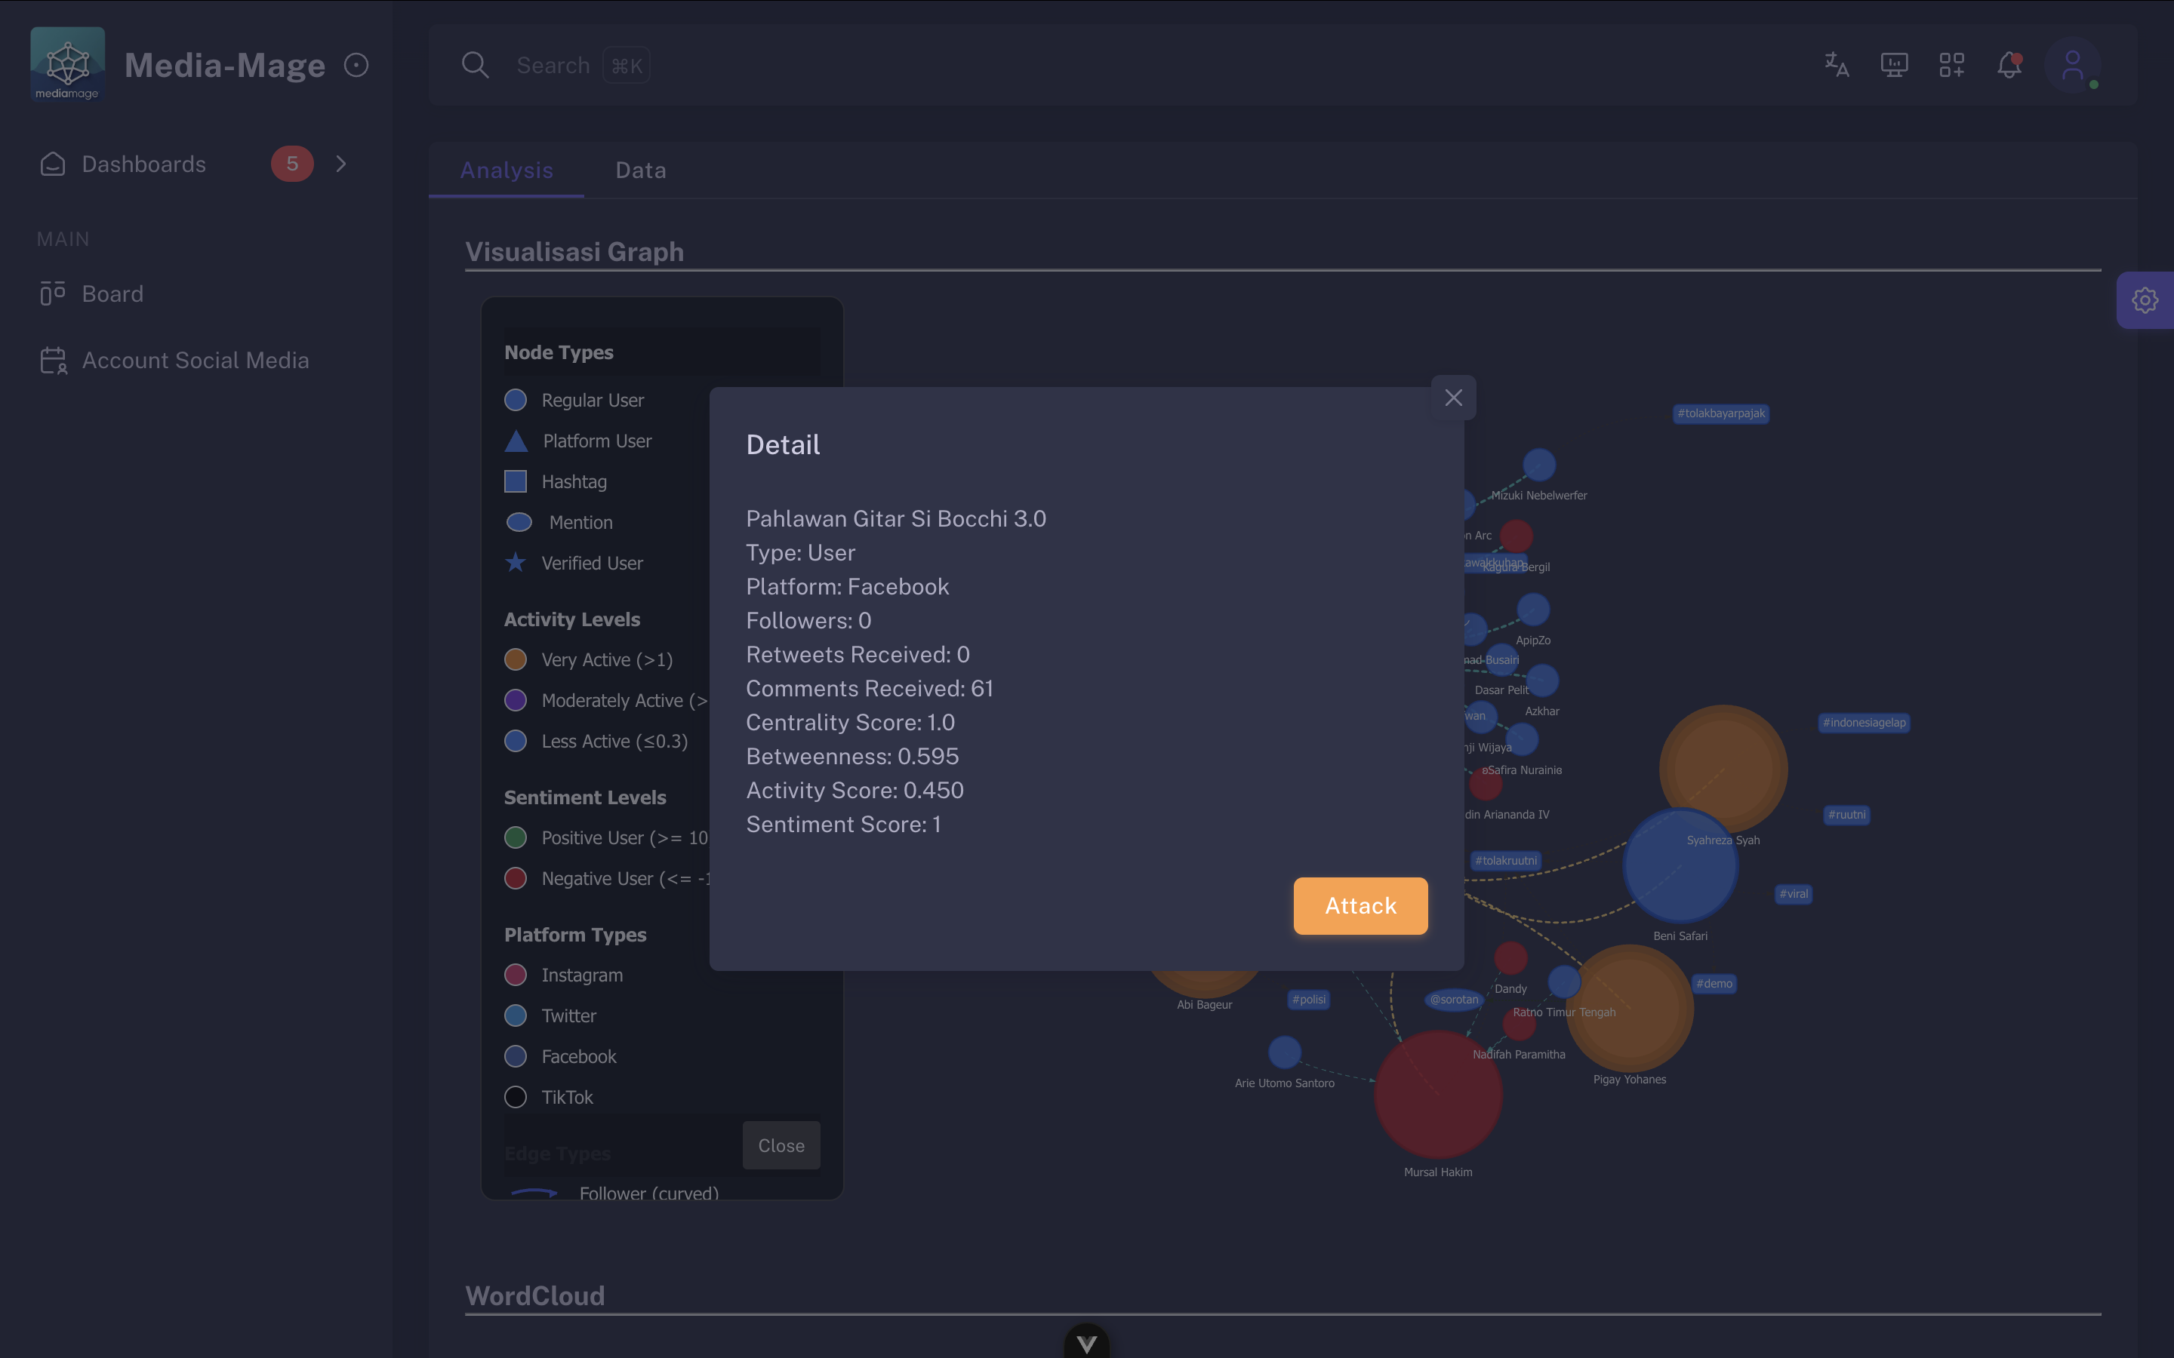Click the search magnifier icon

tap(474, 65)
